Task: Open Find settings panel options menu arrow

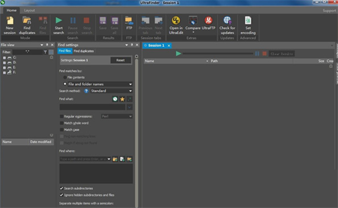Action: [127, 45]
